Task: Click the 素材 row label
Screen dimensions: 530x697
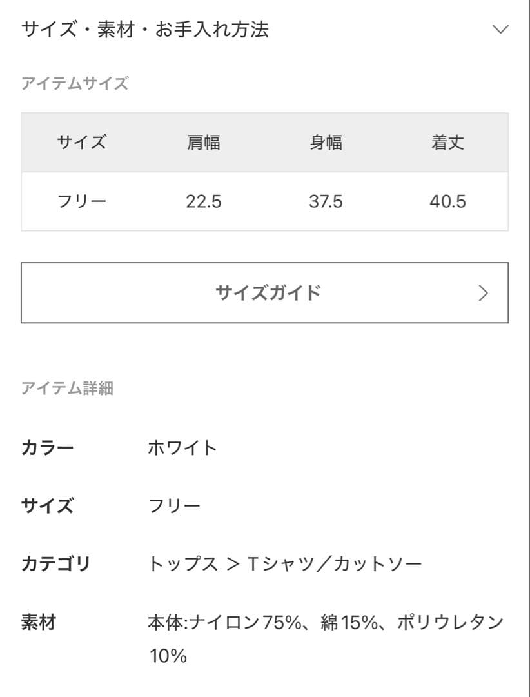Action: click(x=39, y=623)
